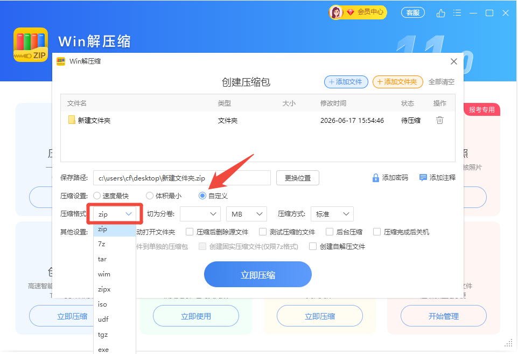The height and width of the screenshot is (354, 518).
Task: Click the 大小 column header
Action: 289,103
